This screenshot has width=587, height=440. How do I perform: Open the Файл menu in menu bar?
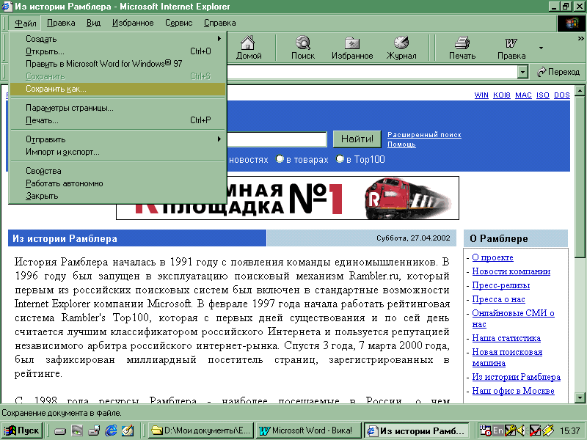point(26,23)
